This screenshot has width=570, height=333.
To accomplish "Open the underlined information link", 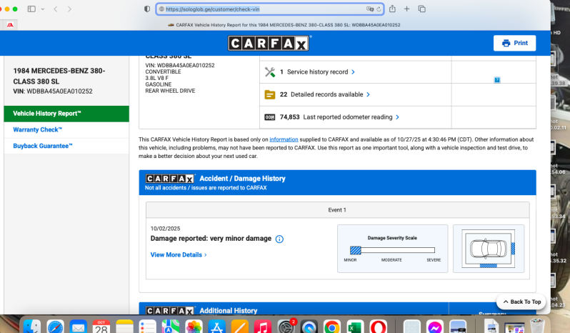I will tap(284, 139).
